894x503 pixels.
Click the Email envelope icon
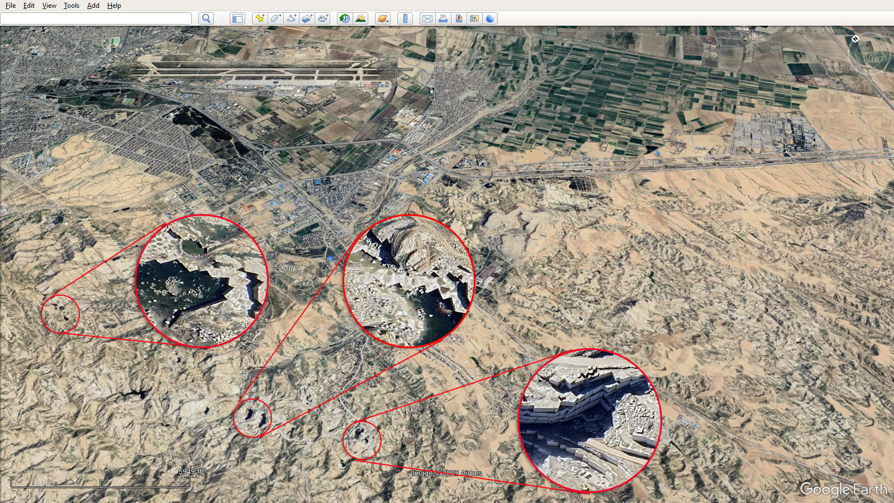pos(427,18)
